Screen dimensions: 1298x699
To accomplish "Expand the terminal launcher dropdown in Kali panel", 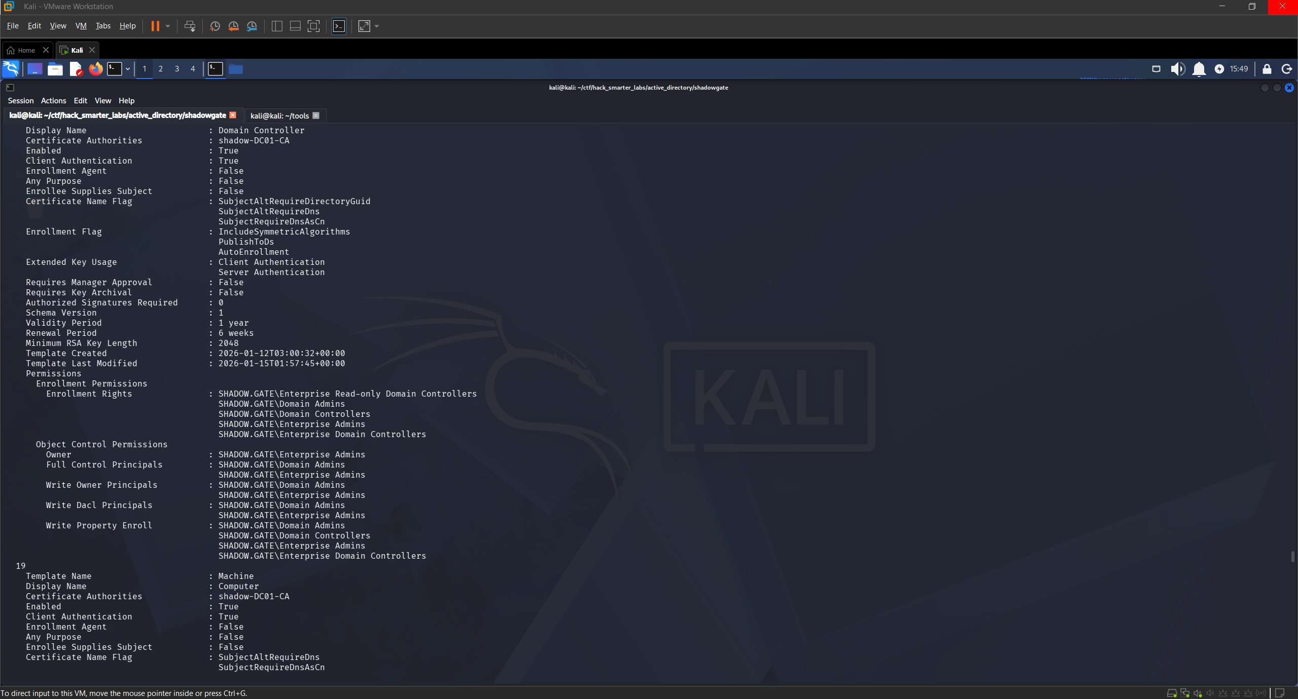I will coord(128,69).
